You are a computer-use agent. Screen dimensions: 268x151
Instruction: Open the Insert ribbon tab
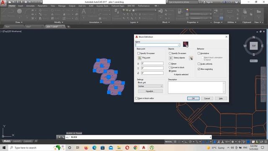coord(21,6)
